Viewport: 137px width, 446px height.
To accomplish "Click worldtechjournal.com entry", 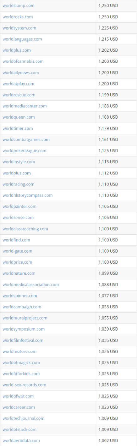I will tap(24, 418).
